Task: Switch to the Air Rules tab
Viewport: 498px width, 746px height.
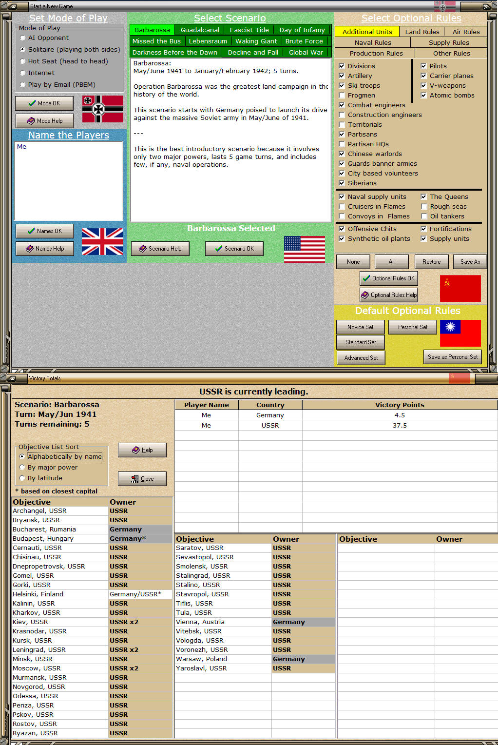Action: pos(466,32)
